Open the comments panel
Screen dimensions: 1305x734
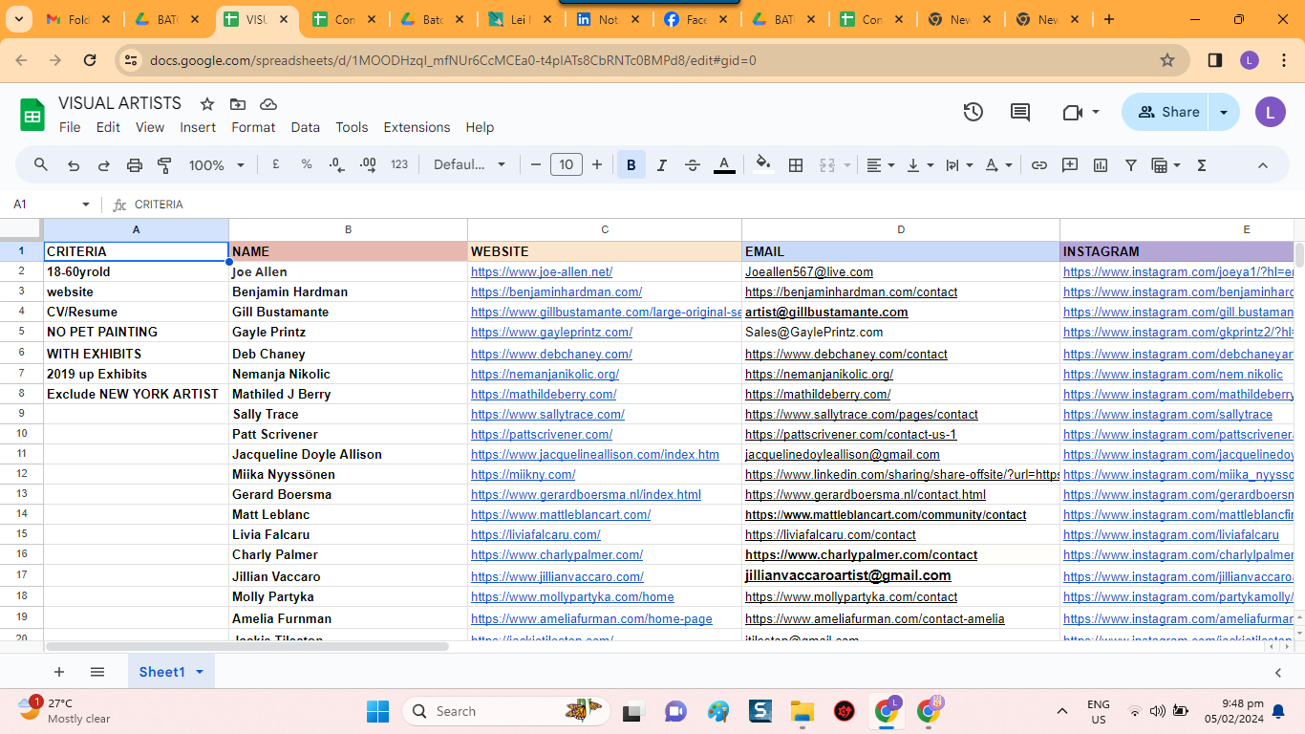[x=1020, y=112]
